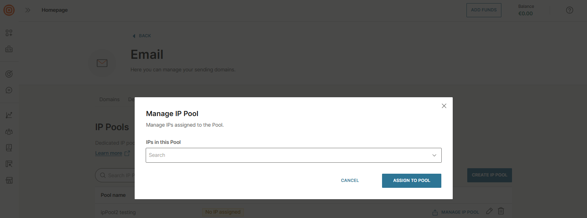Viewport: 587px width, 218px height.
Task: Switch to the Domains tab
Action: pos(109,100)
